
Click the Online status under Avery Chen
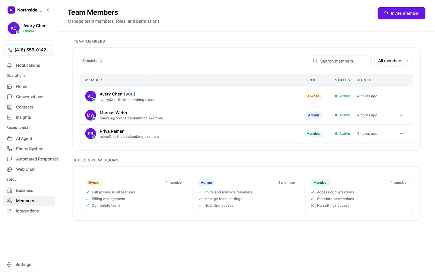click(x=29, y=31)
